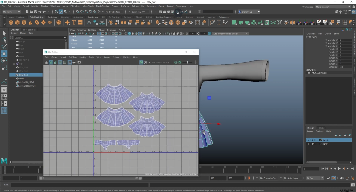Viewport: 356px width, 192px height.
Task: Click the polygon cube shelf icon
Action: [x=18, y=23]
